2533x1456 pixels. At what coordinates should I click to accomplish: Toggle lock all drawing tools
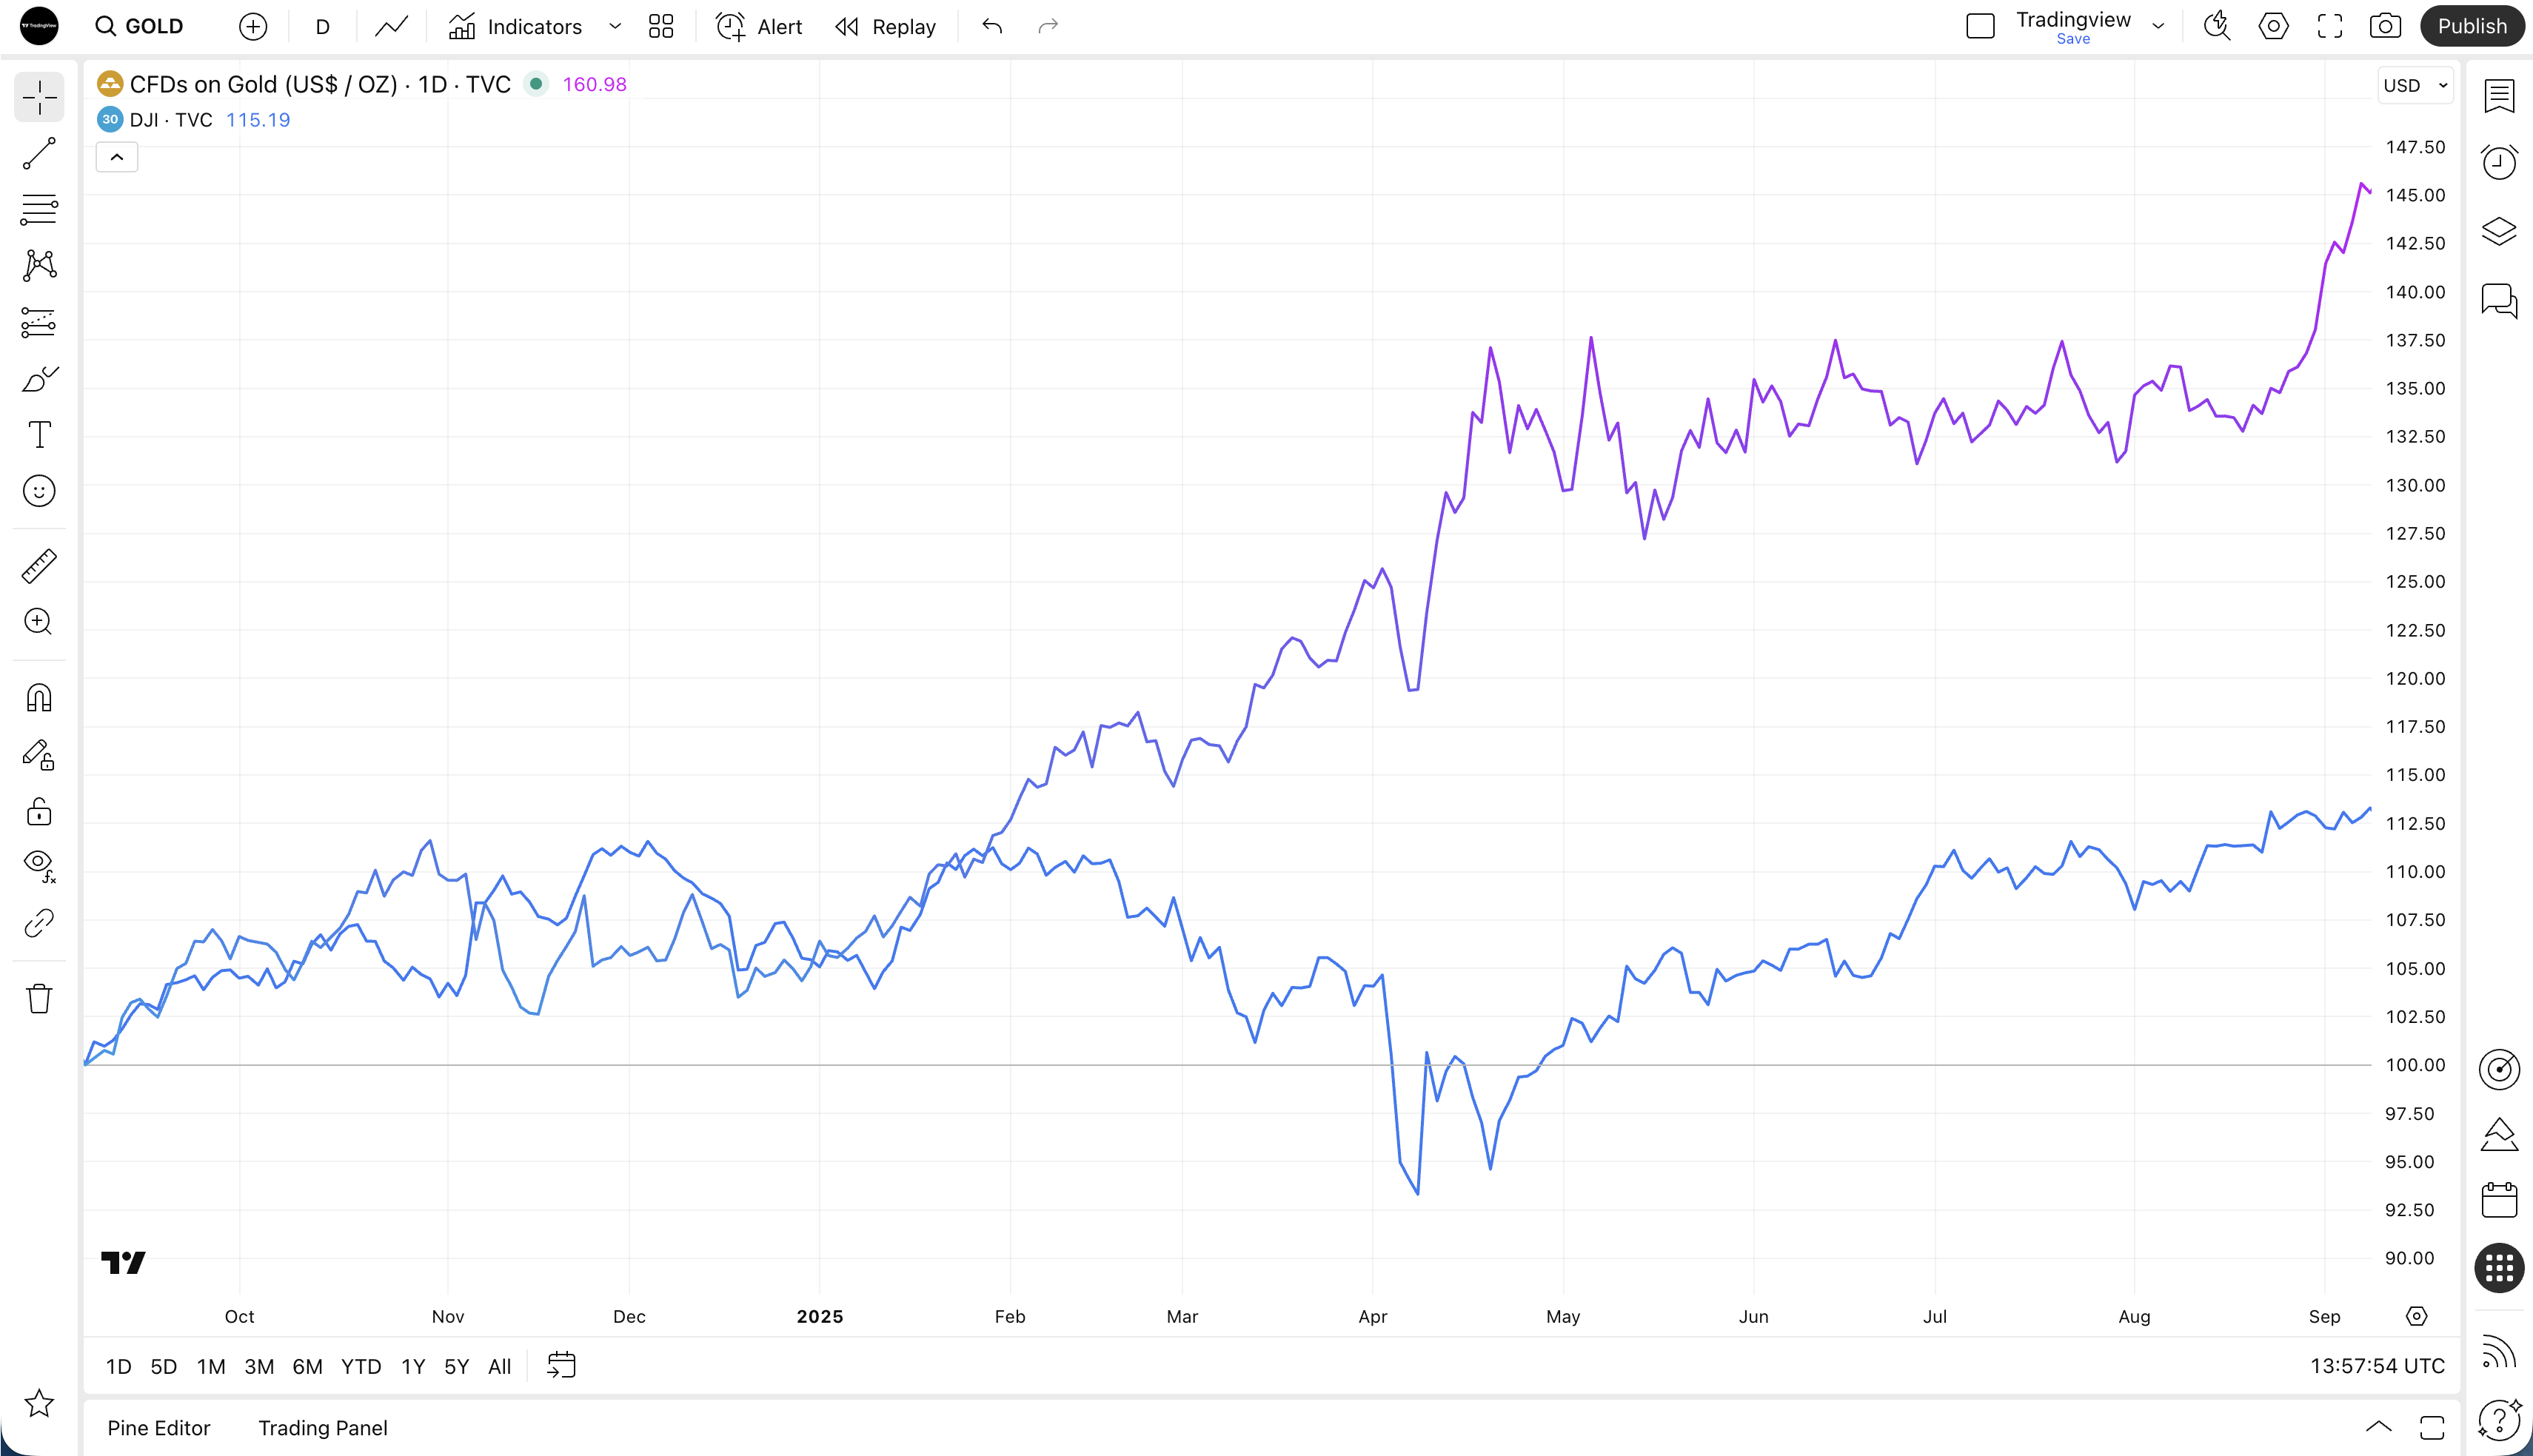(x=39, y=811)
